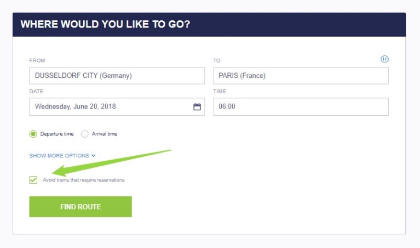Click the 'Avoid trains that require reservations' label

coord(84,180)
